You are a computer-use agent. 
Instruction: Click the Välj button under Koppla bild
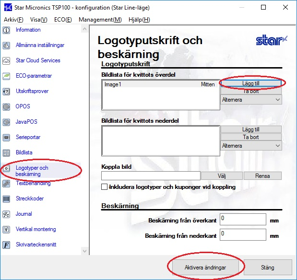pyautogui.click(x=222, y=176)
